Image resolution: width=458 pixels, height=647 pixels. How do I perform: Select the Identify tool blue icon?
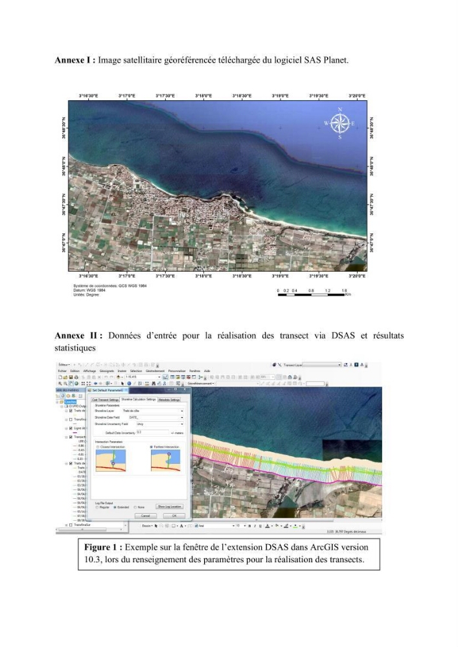point(129,383)
